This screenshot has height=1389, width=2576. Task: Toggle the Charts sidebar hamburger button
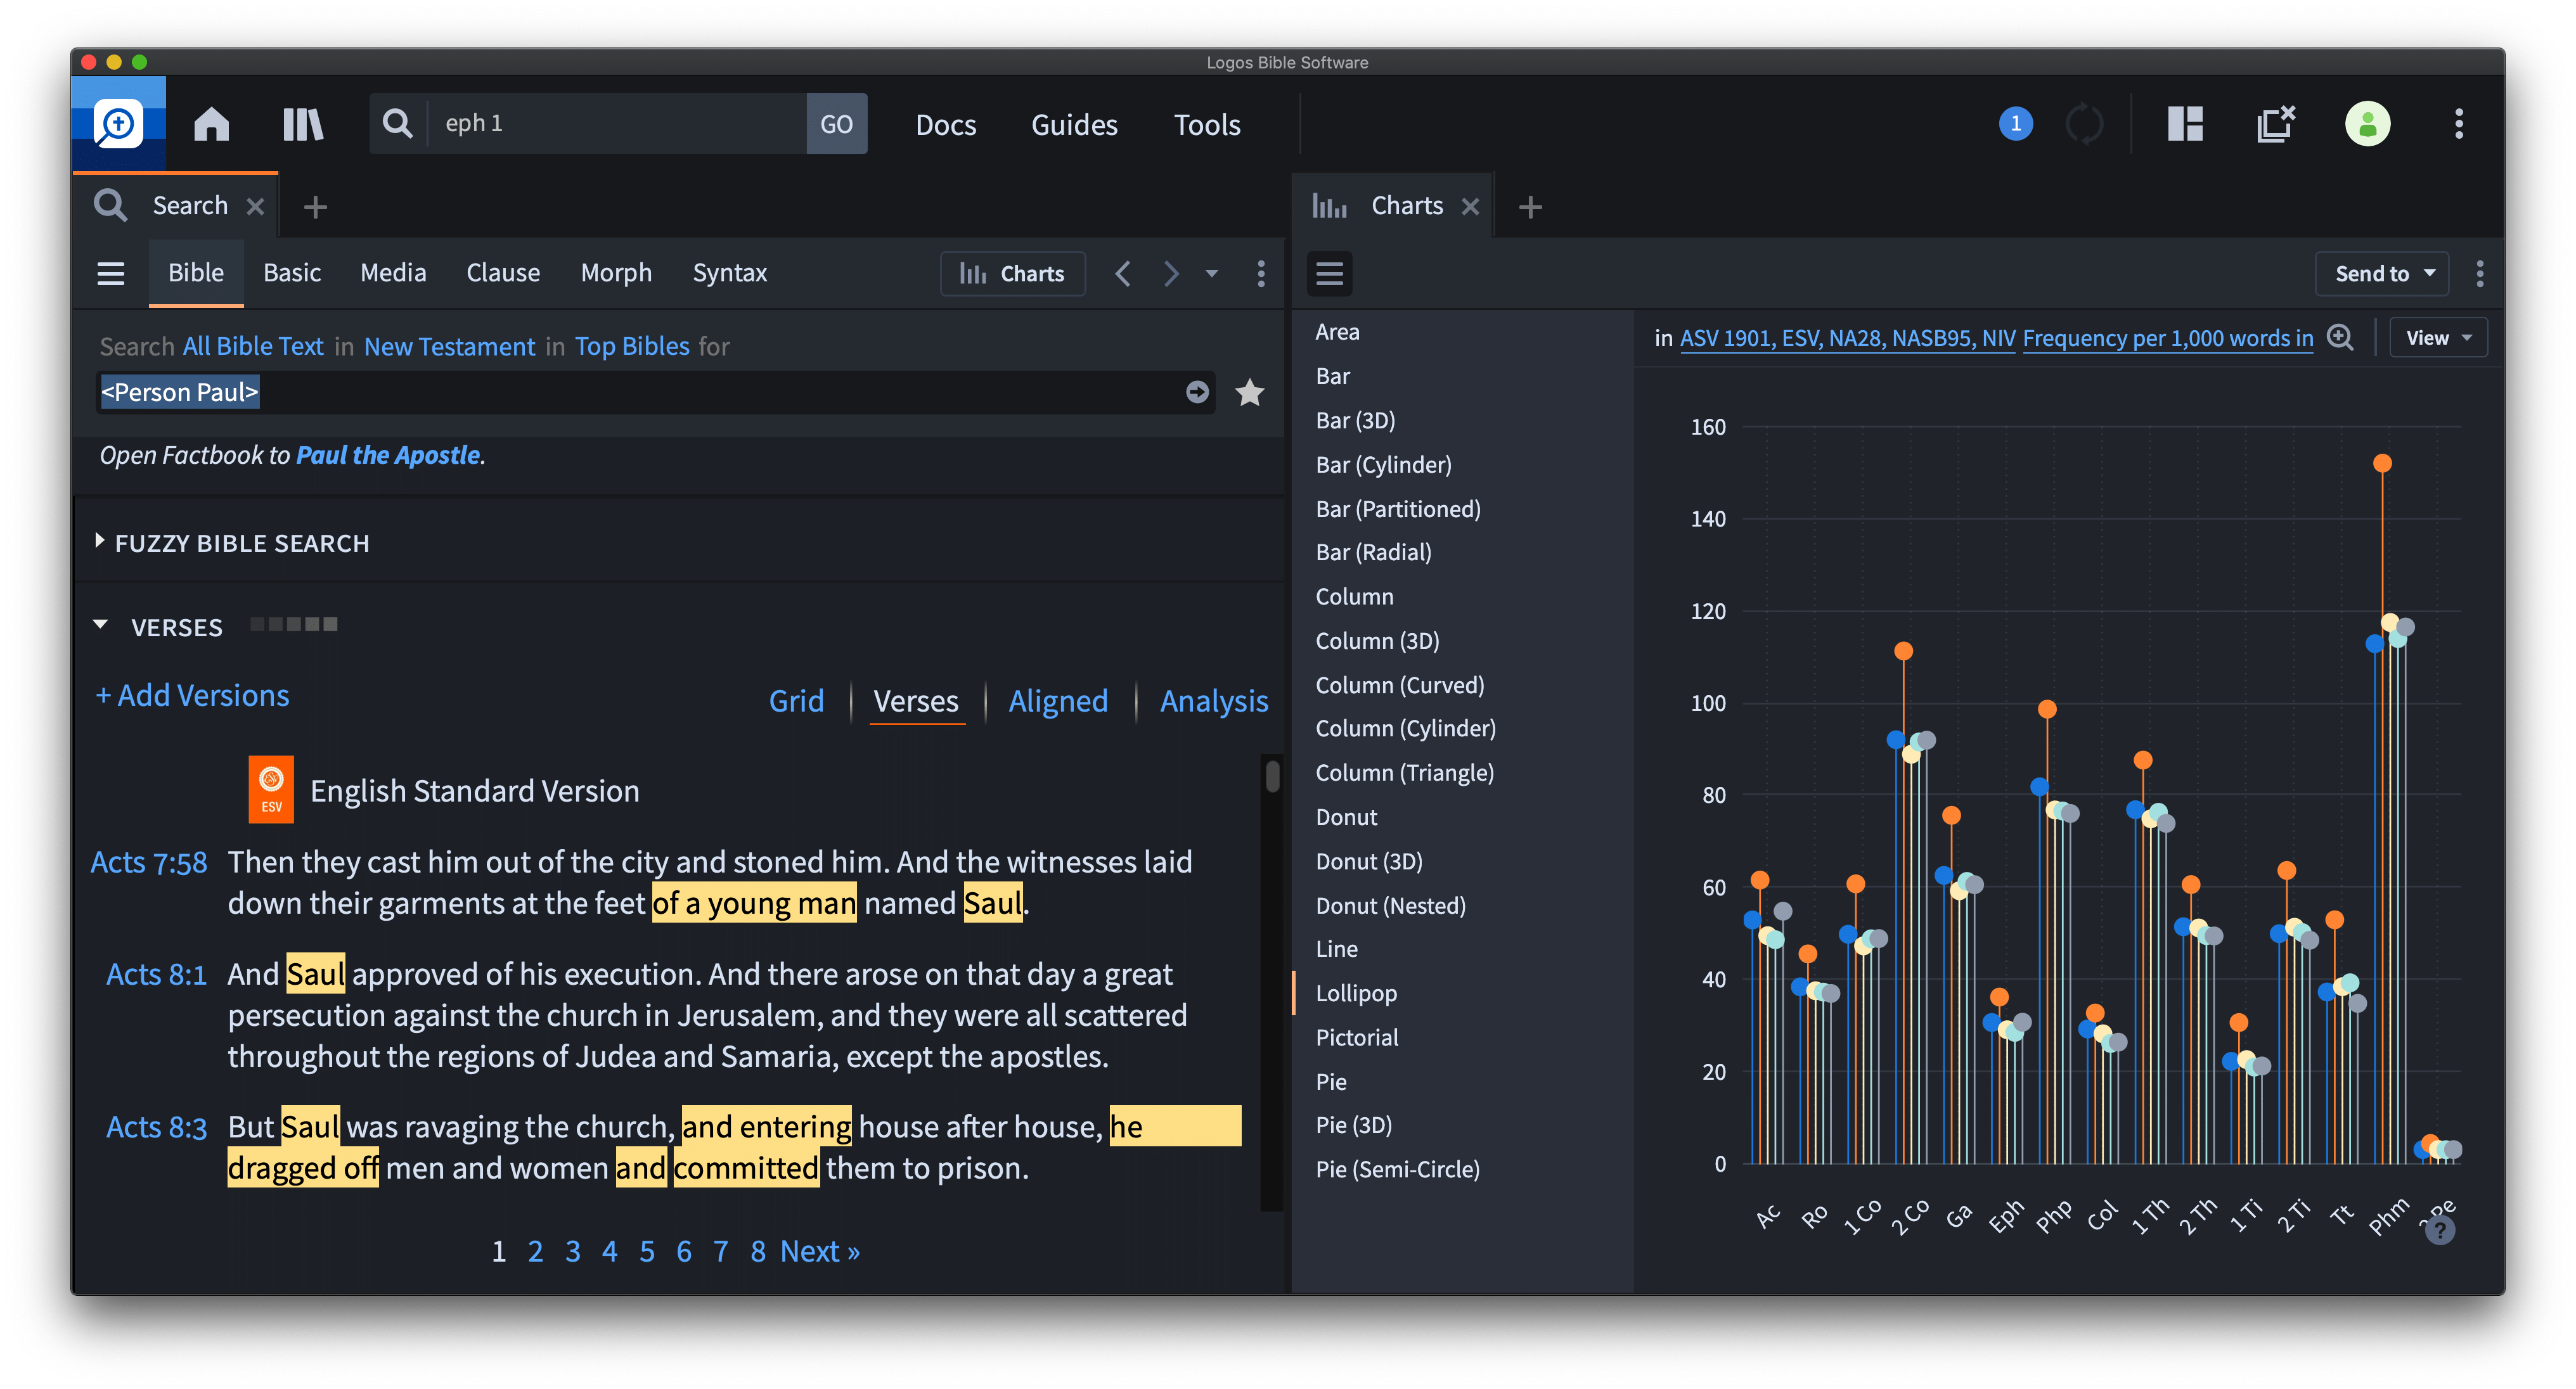(x=1329, y=273)
